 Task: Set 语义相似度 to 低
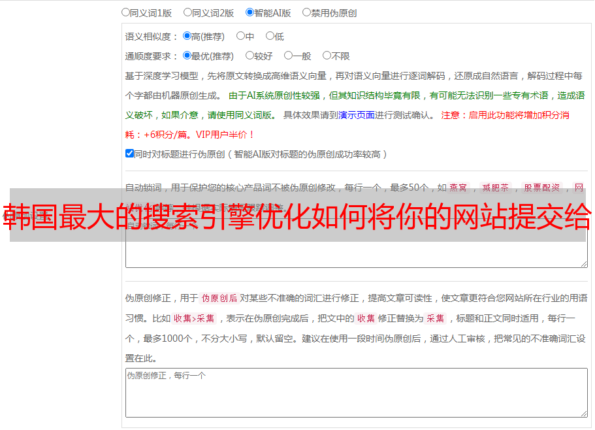tap(270, 36)
